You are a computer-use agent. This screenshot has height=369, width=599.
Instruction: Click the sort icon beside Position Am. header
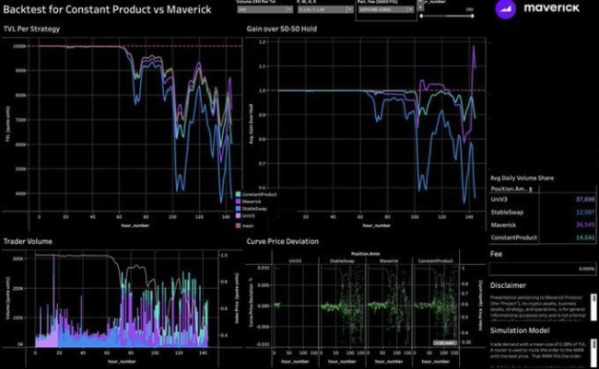tap(530, 188)
